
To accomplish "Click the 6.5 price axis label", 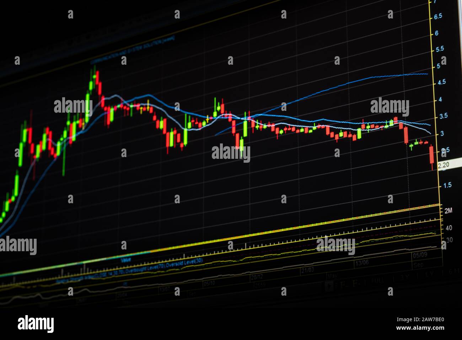I will click(438, 16).
